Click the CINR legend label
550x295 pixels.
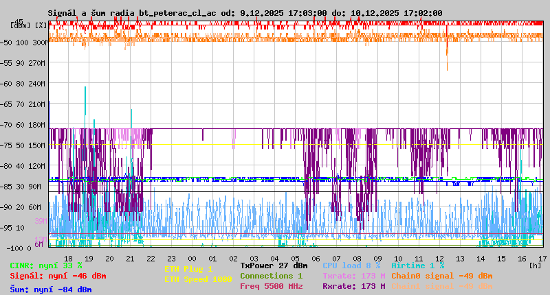tap(45, 265)
